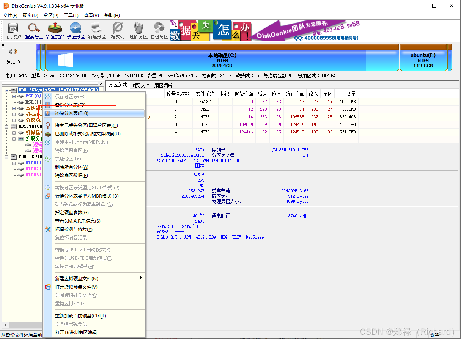Open the 工具(T) menu

(71, 16)
